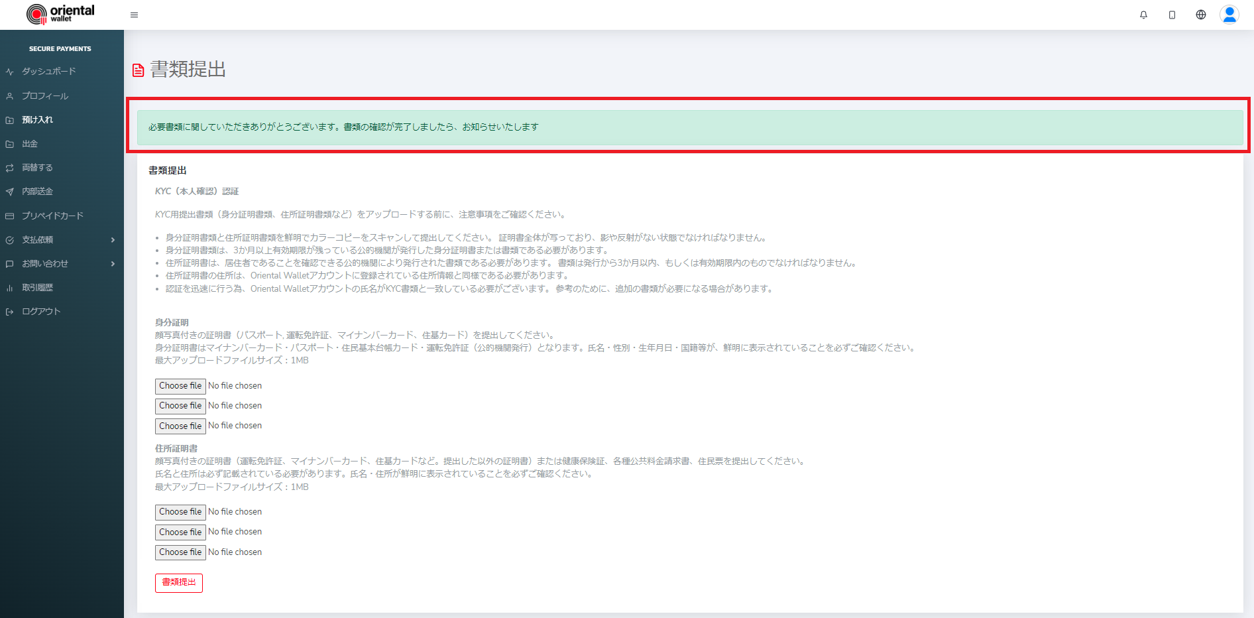This screenshot has height=618, width=1254.
Task: Open the notifications bell
Action: [x=1143, y=15]
